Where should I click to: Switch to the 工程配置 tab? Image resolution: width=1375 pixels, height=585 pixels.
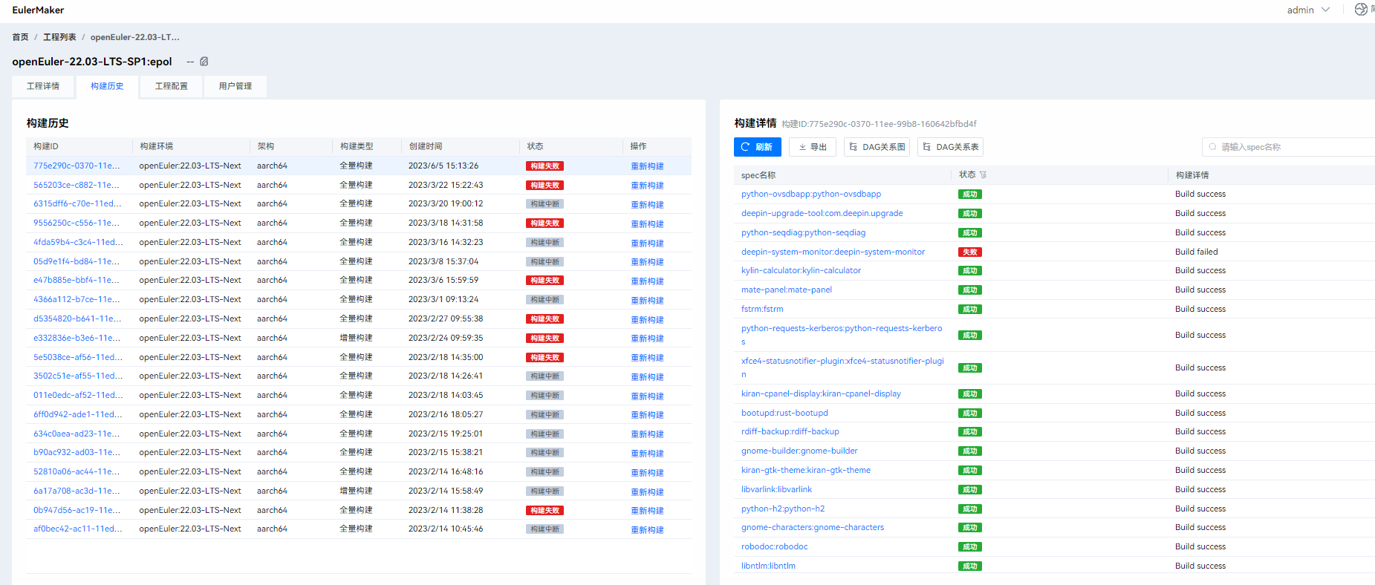click(x=171, y=86)
